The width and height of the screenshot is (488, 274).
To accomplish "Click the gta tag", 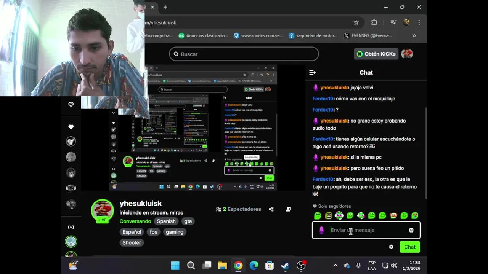I will tap(188, 221).
